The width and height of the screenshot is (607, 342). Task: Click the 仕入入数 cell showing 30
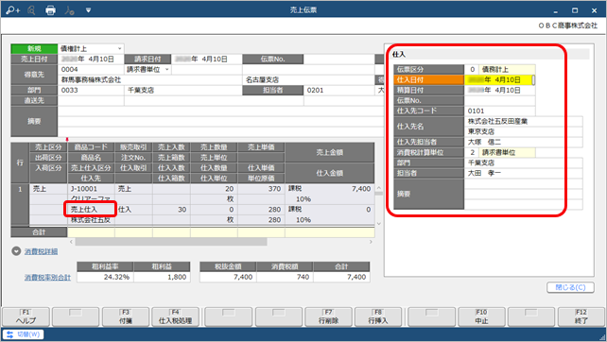[171, 210]
